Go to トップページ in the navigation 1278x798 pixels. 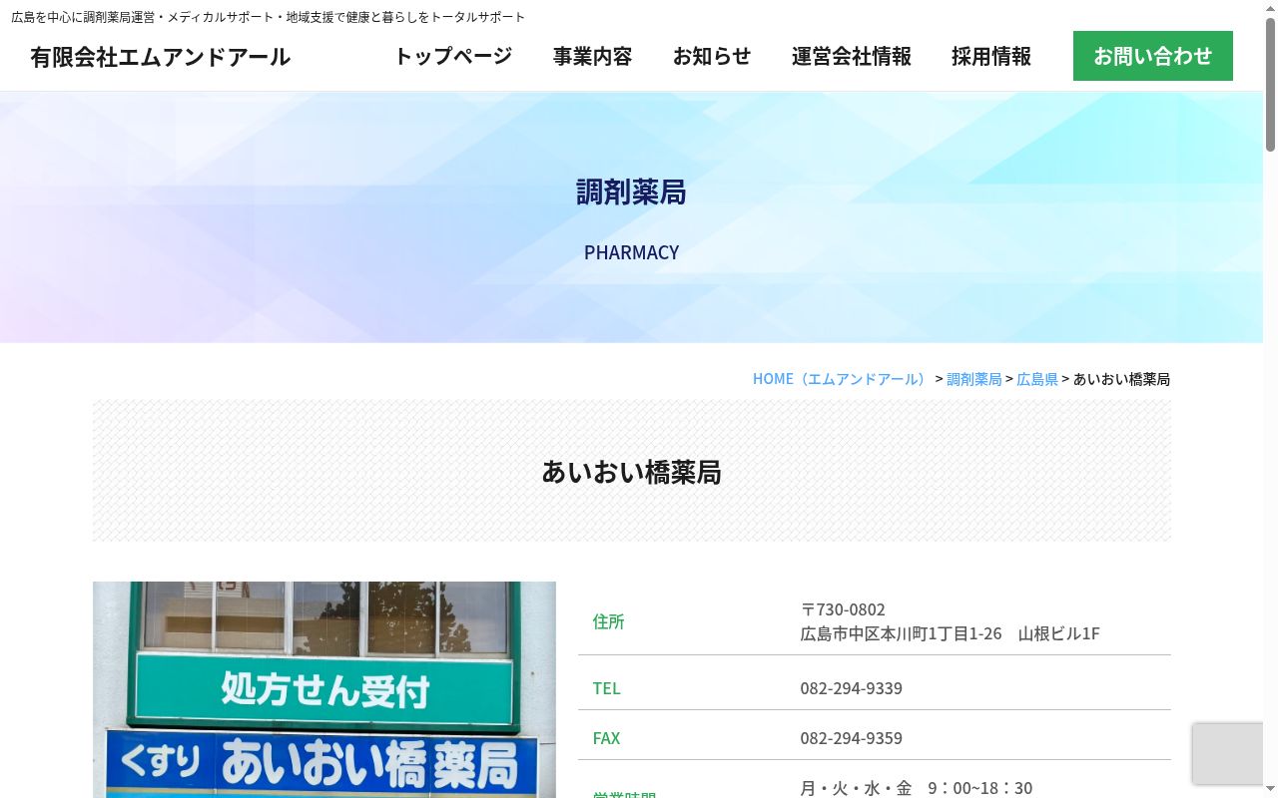(453, 56)
